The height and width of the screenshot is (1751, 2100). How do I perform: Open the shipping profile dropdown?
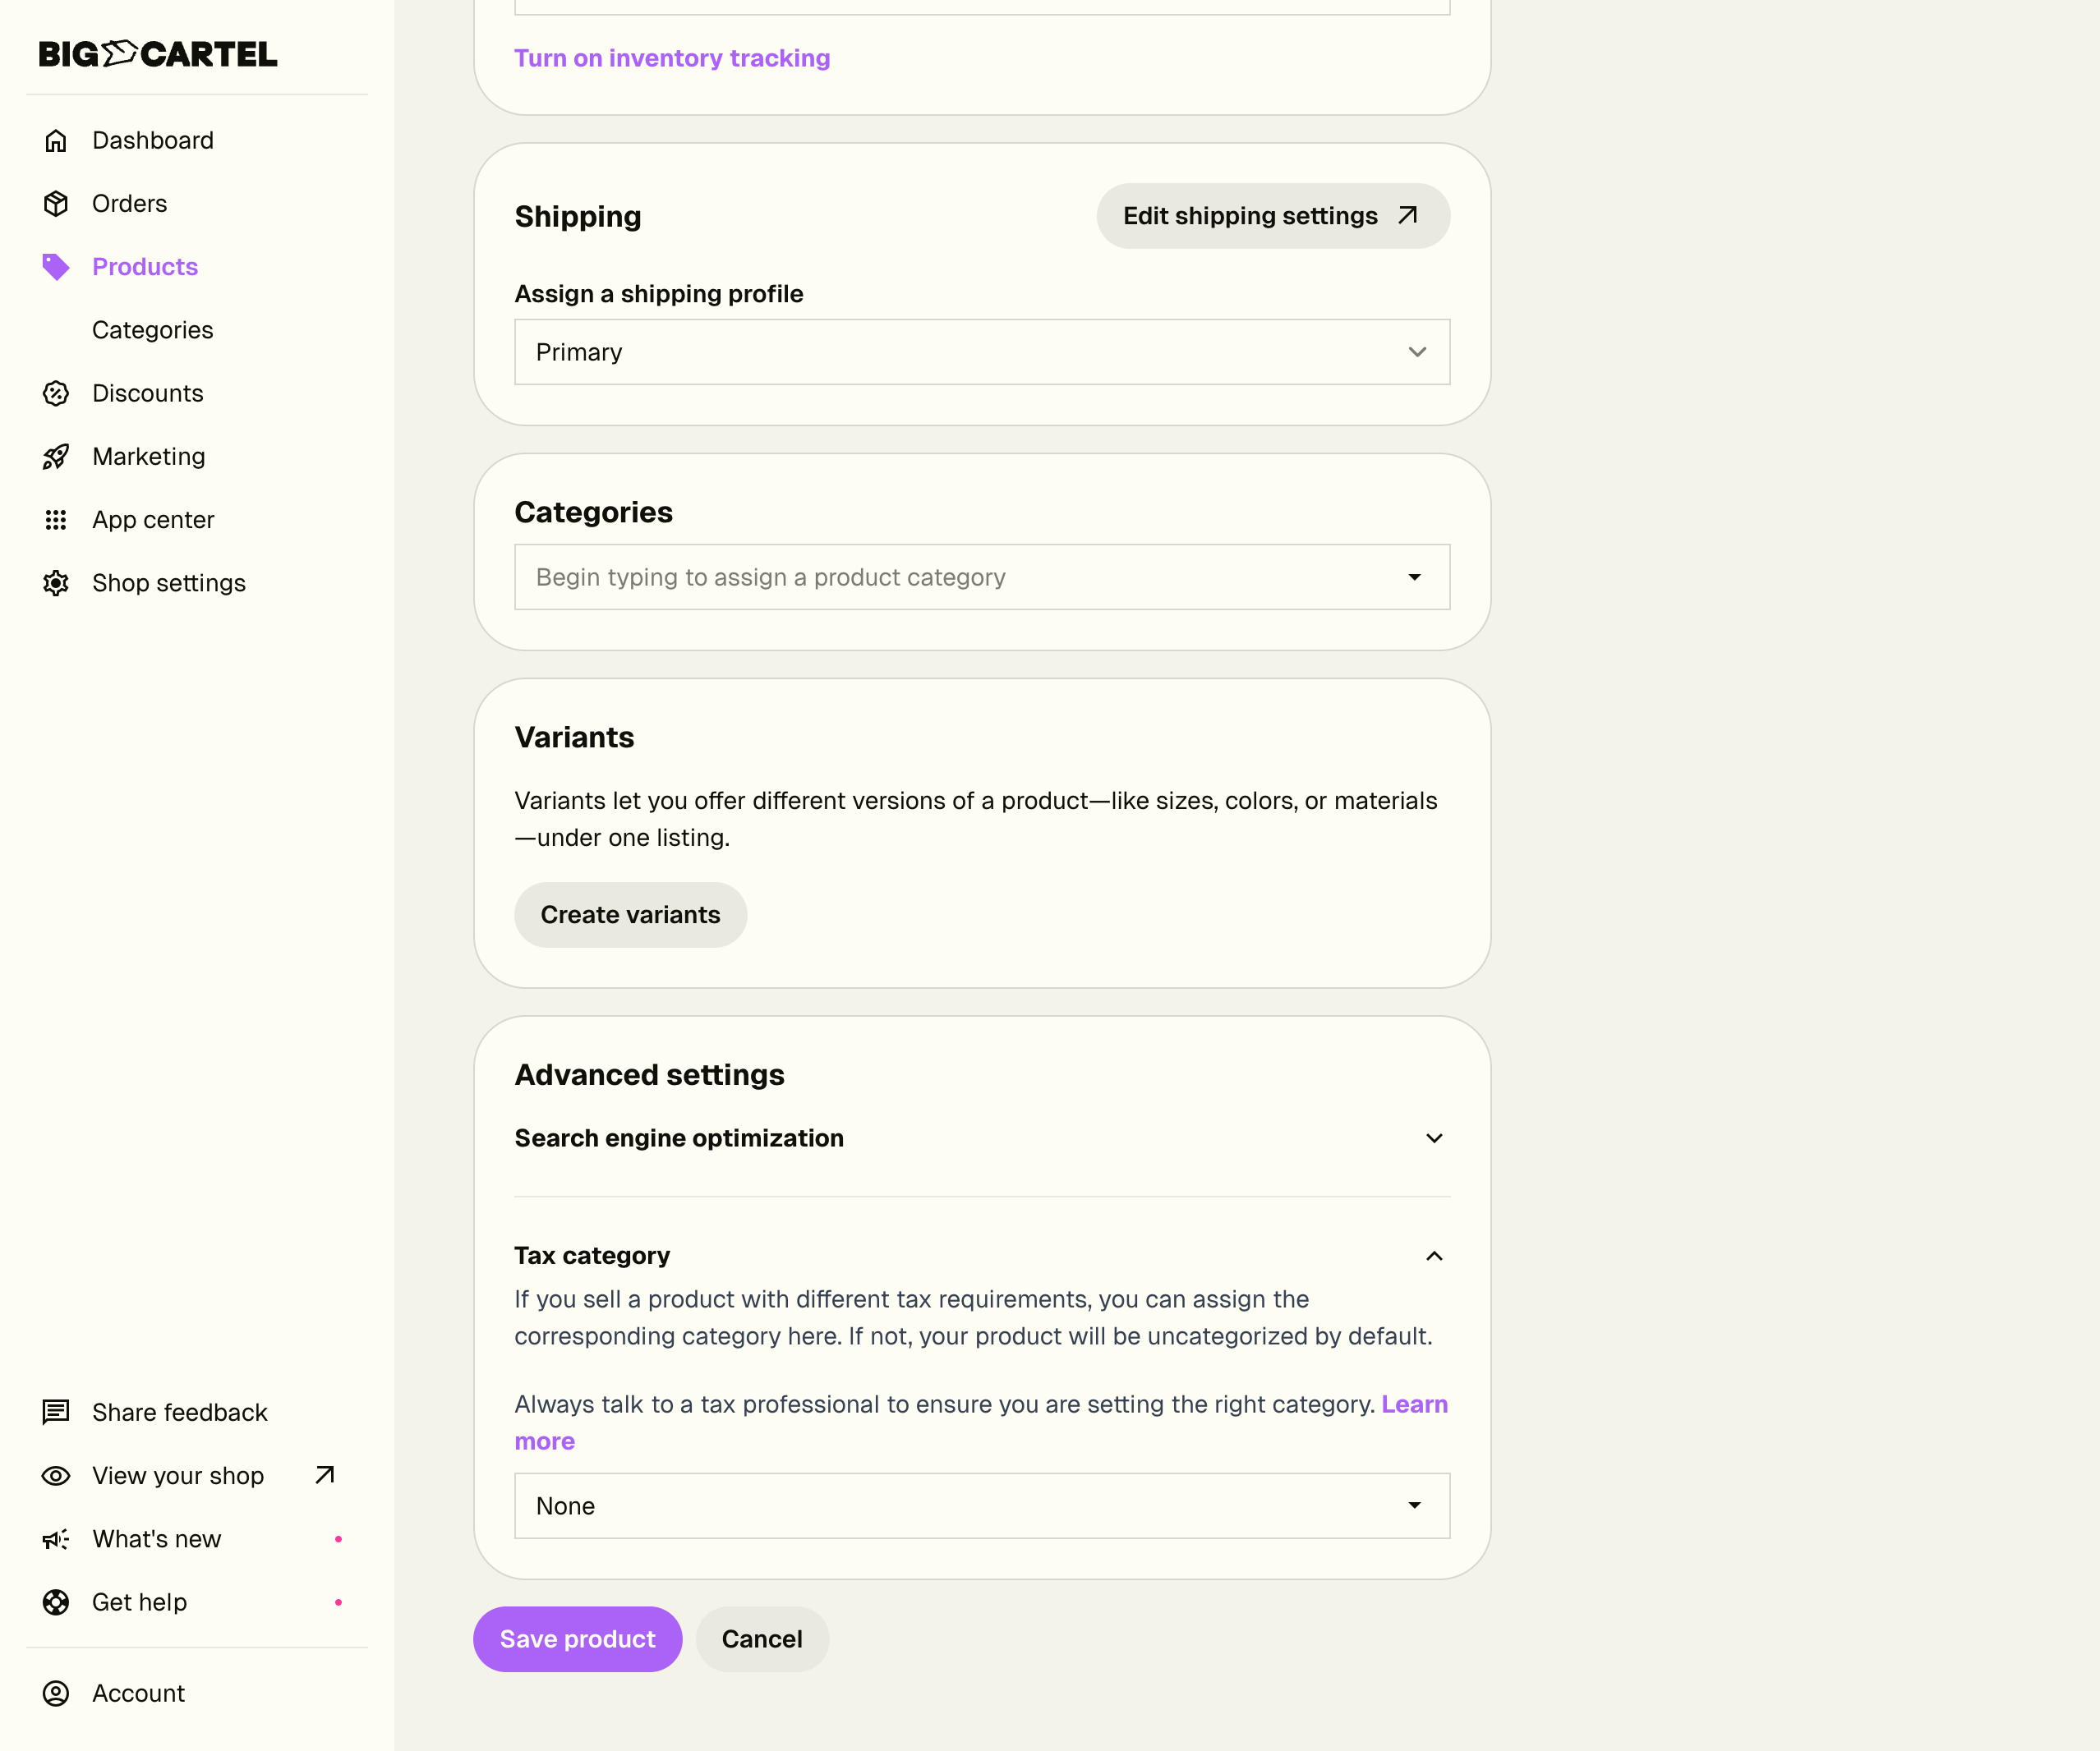tap(981, 352)
